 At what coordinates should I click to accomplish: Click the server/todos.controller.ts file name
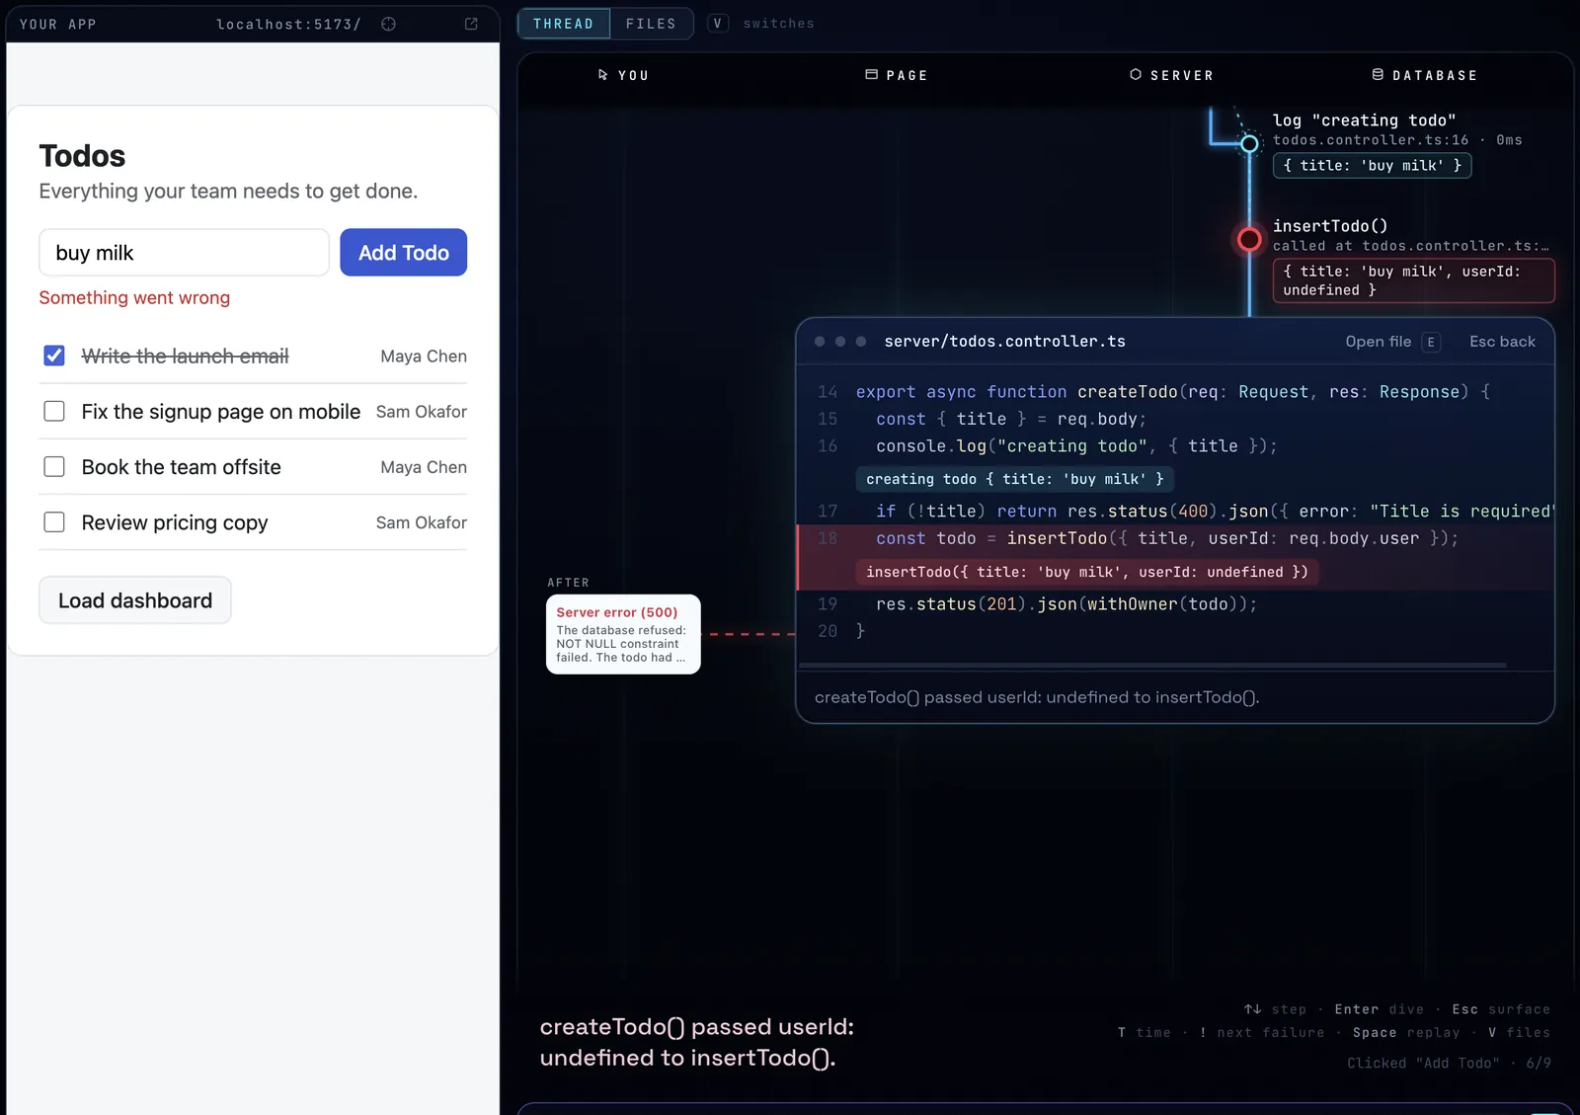click(1004, 342)
